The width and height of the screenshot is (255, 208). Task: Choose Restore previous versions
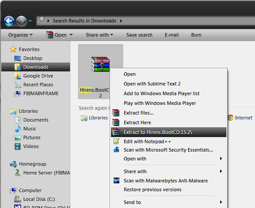[169, 189]
